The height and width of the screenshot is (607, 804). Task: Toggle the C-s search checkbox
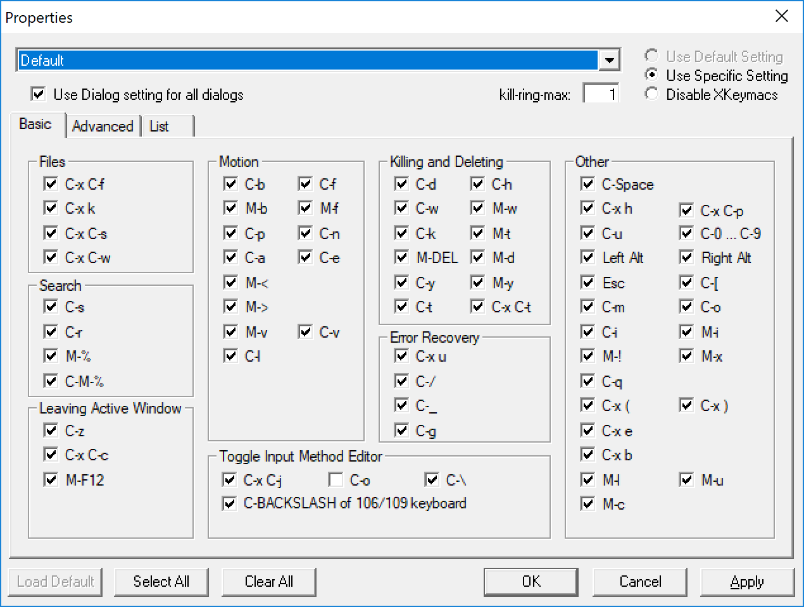click(51, 307)
